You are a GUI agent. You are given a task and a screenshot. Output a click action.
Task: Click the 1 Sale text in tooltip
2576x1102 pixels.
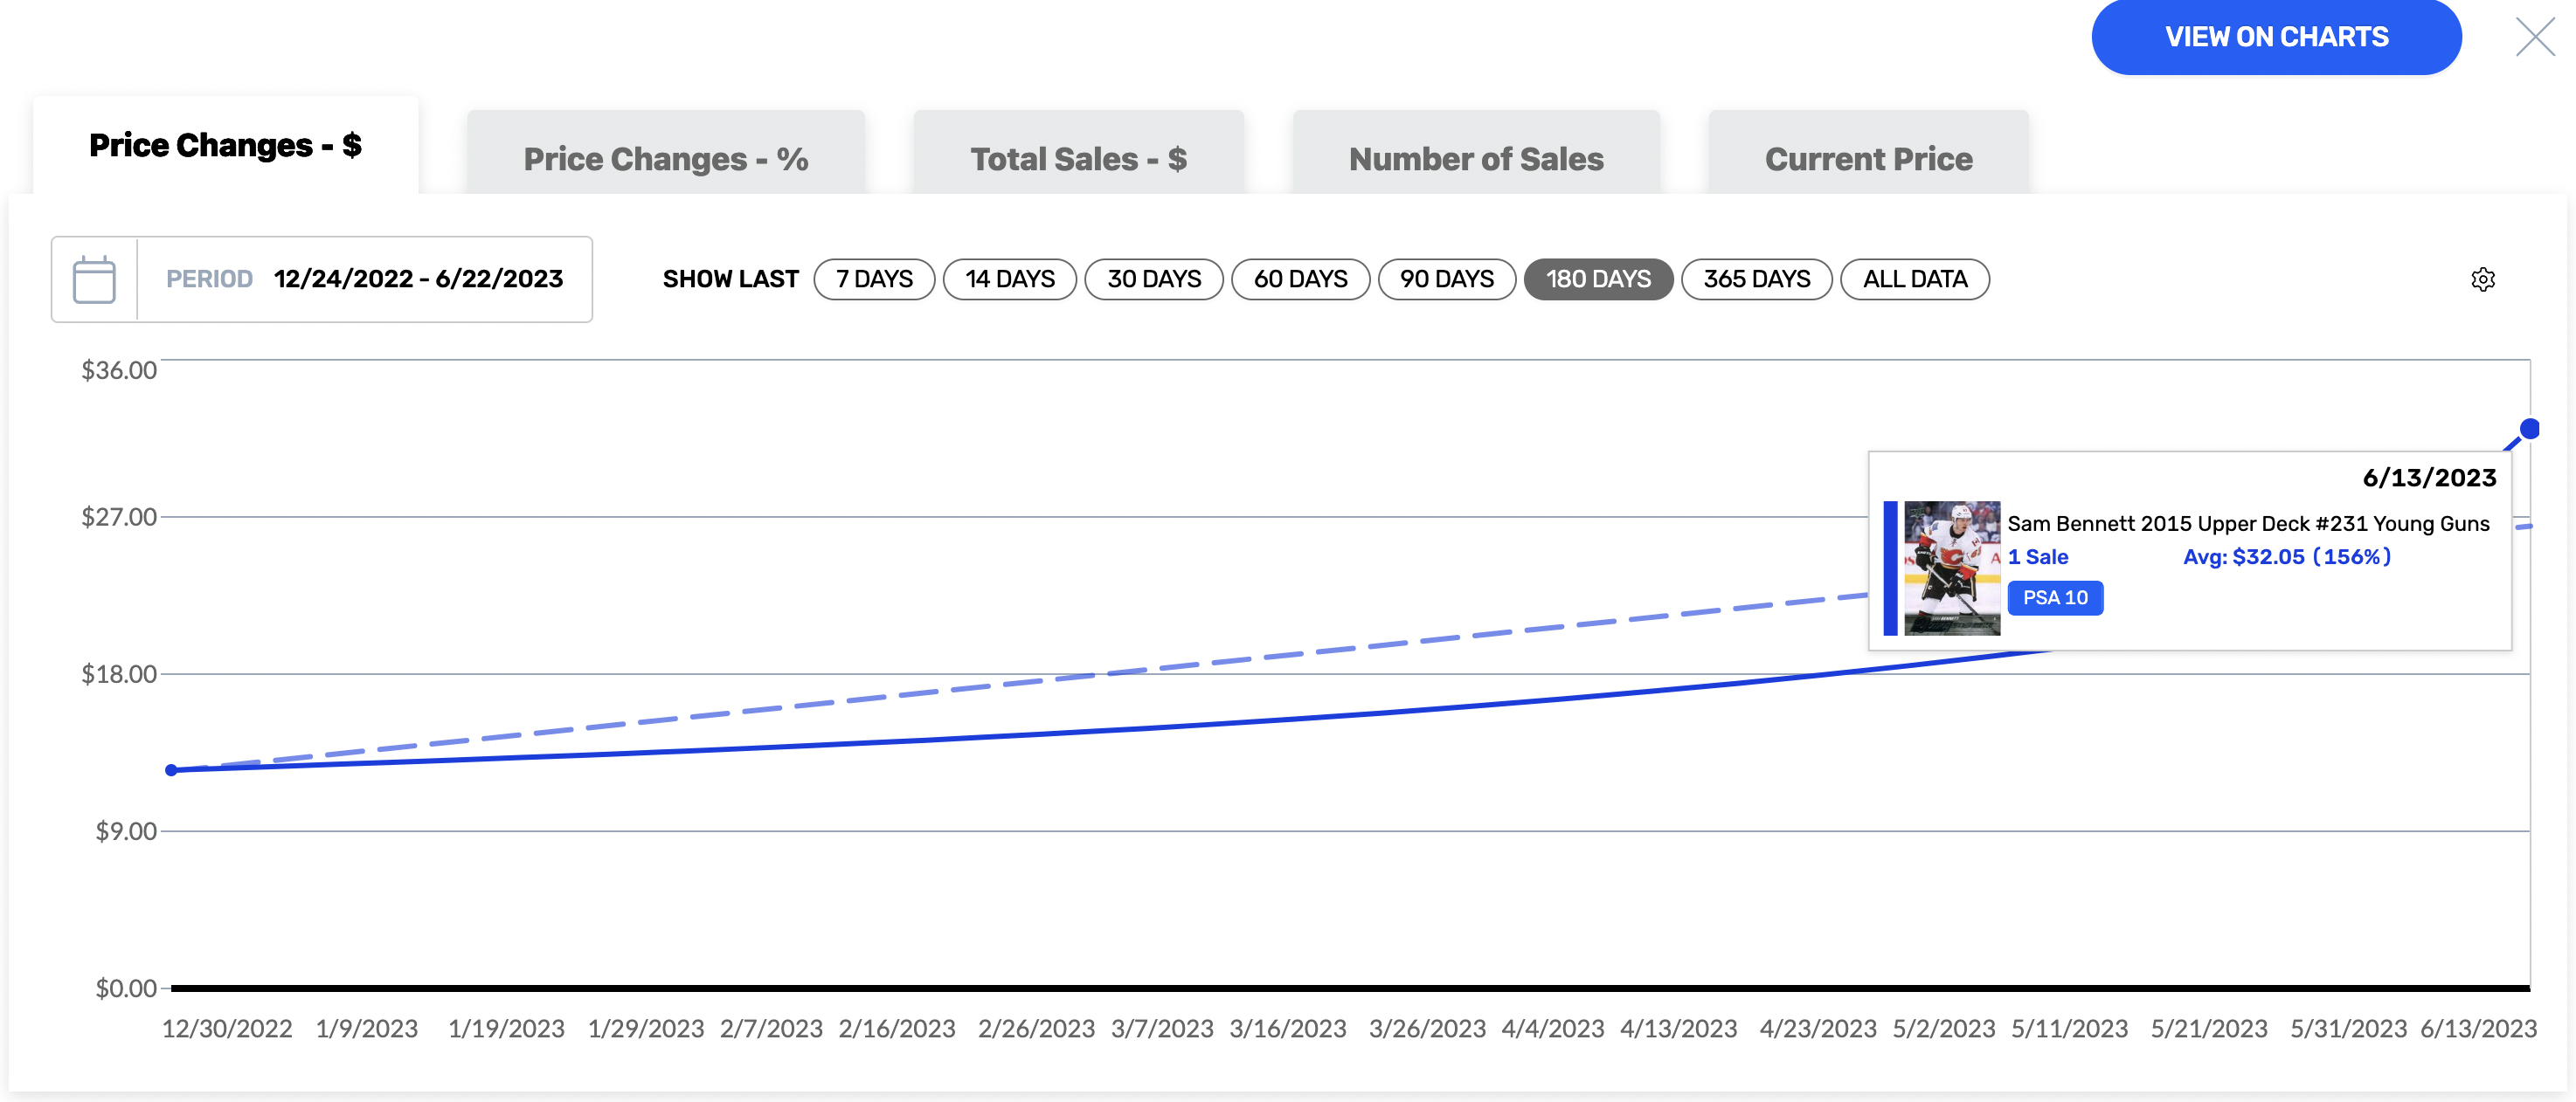(x=2038, y=556)
